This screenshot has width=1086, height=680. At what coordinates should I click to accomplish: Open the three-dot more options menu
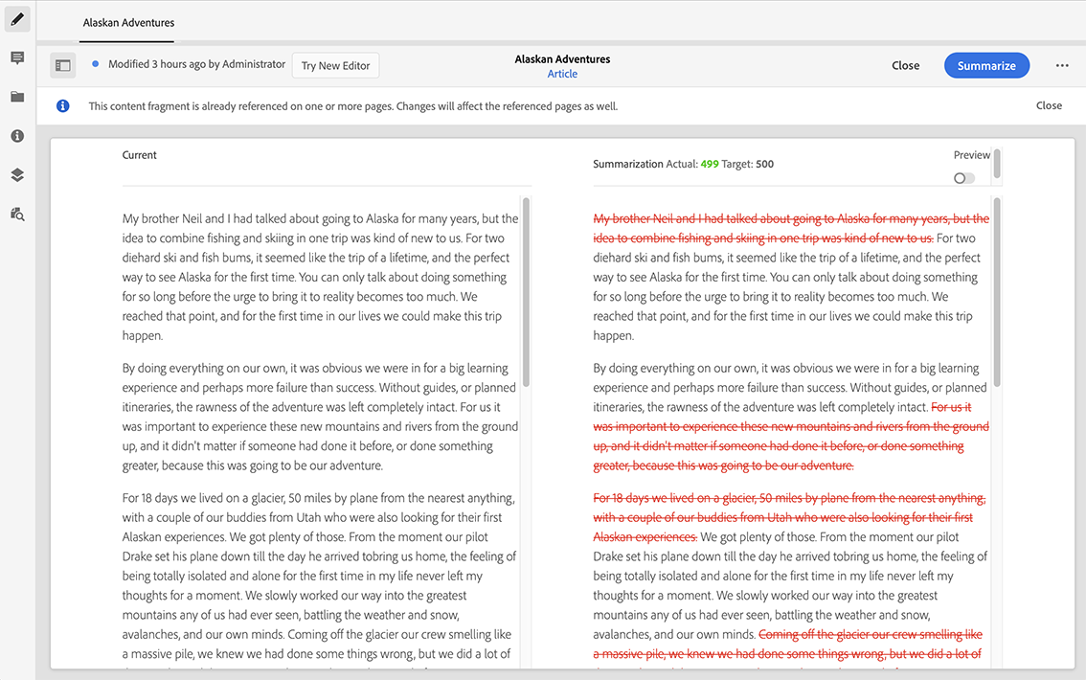[1062, 66]
